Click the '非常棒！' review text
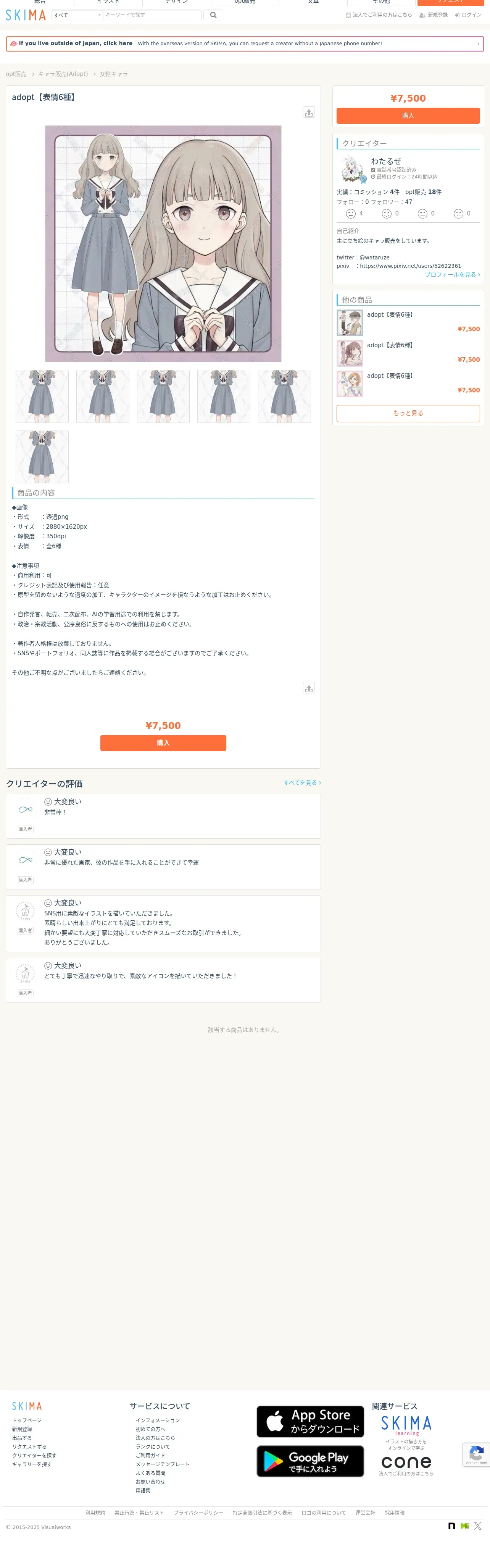 click(x=55, y=812)
